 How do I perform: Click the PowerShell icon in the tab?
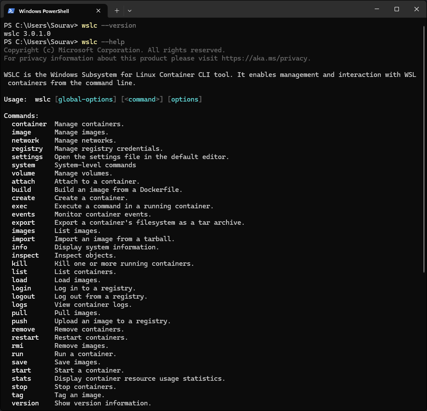click(11, 11)
